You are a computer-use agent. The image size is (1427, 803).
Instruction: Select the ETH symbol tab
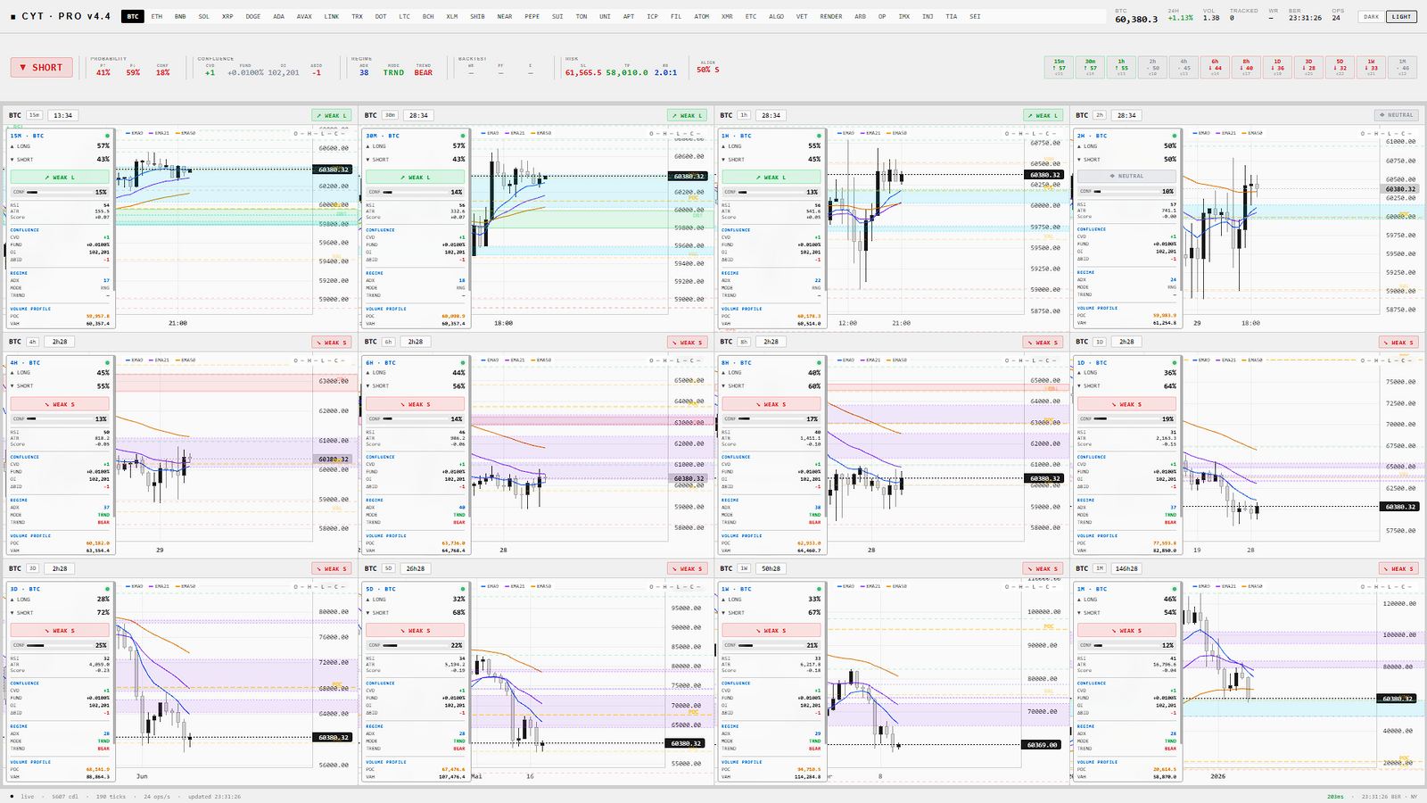click(157, 16)
